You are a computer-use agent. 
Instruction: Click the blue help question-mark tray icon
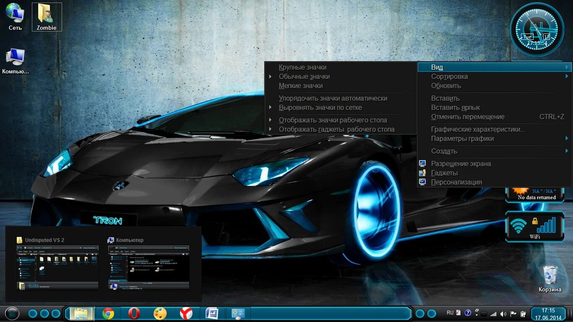[468, 313]
